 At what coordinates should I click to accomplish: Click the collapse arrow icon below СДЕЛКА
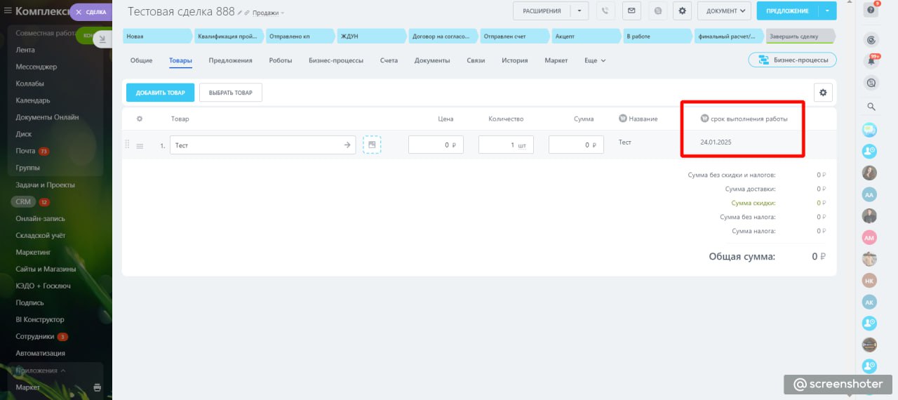102,39
